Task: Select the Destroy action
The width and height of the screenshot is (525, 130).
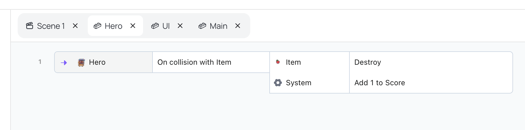Action: pos(368,62)
